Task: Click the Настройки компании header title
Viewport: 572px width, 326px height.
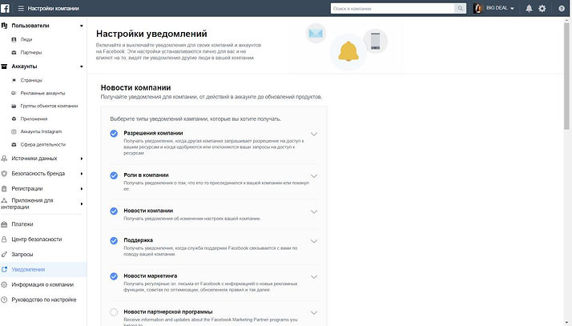Action: [x=53, y=8]
